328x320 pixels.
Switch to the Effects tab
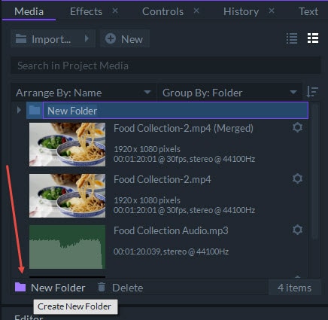(86, 11)
